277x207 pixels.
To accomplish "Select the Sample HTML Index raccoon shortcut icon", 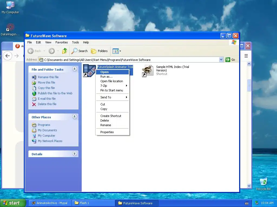I will (148, 71).
